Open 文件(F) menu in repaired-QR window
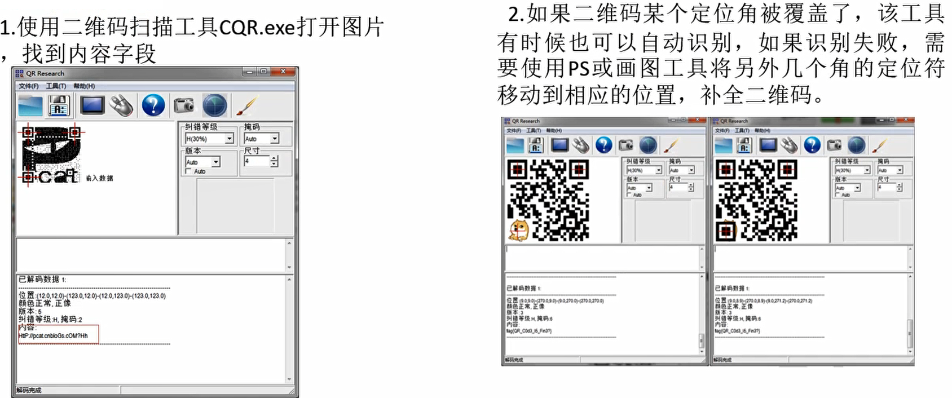The image size is (952, 398). (x=722, y=130)
